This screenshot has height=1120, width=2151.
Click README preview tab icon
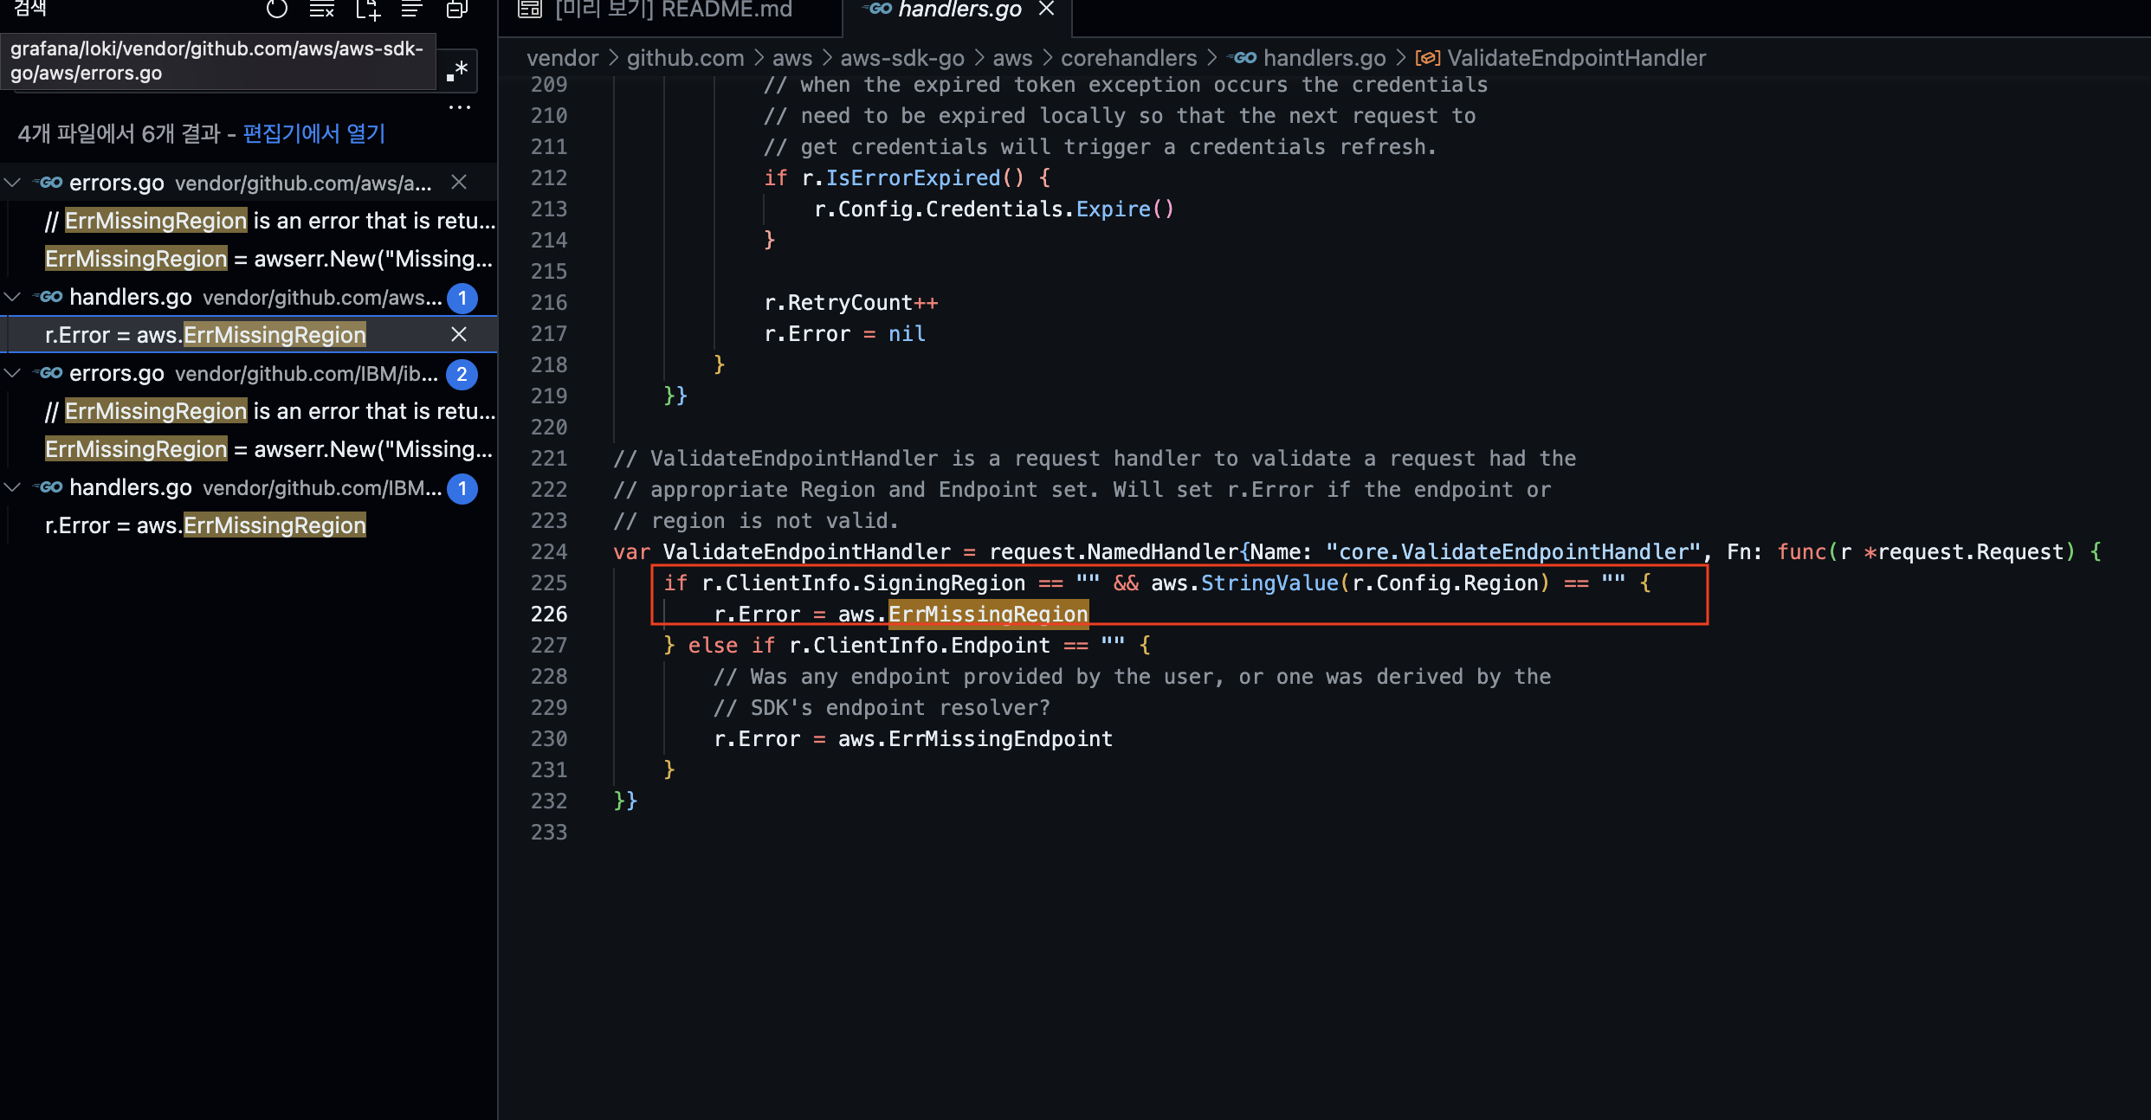530,10
